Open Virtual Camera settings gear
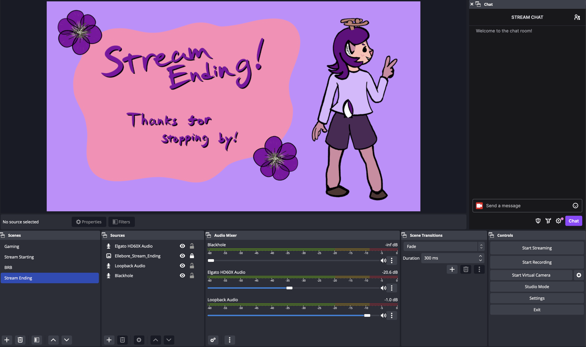586x347 pixels. (579, 275)
